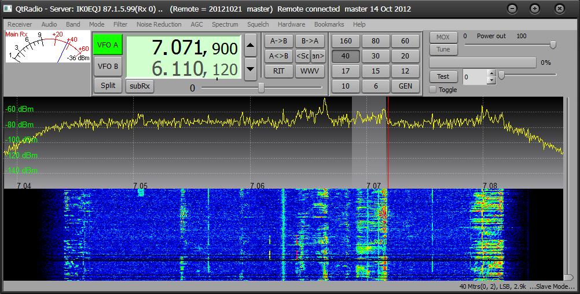Increment the Test value spin box
The width and height of the screenshot is (580, 294).
coord(491,73)
